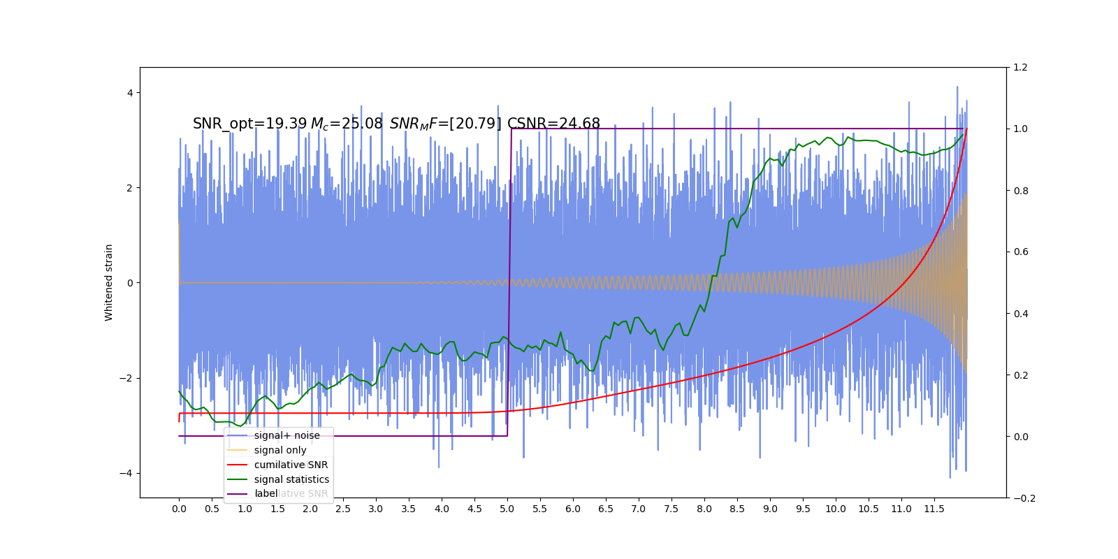Click the right y-axis tick label −0.2
Viewport: 1118px width, 559px height.
[1024, 498]
